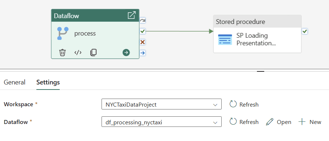Refresh the Workspace list
329x141 pixels.
coord(244,104)
